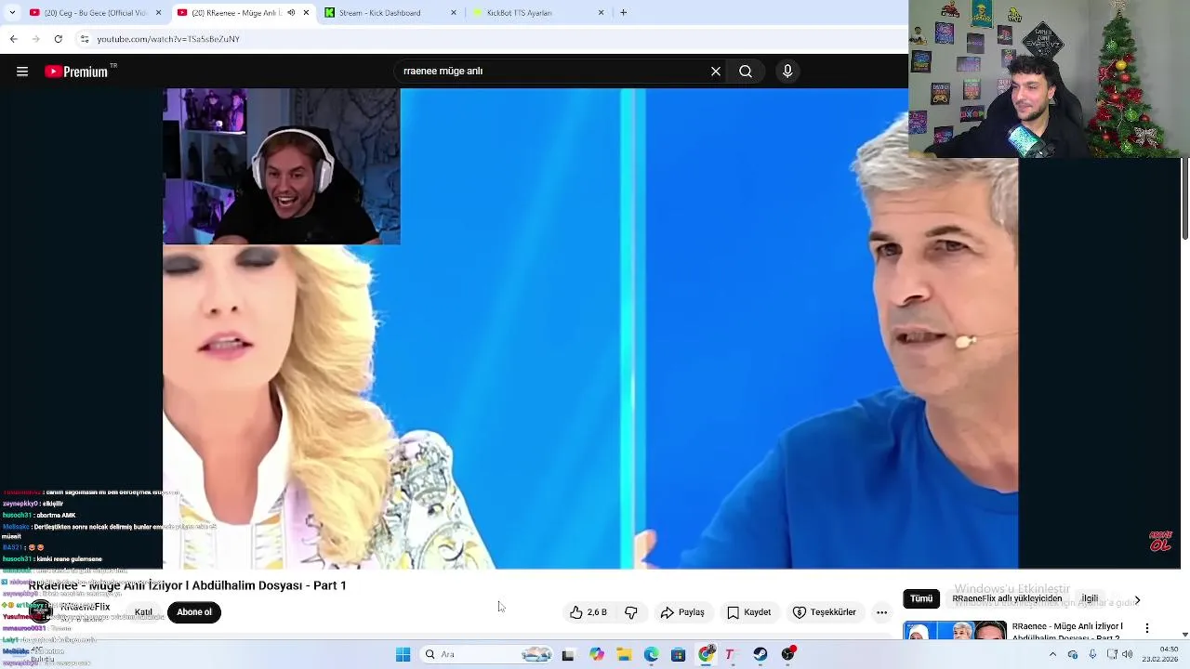Switch to Chrome in the taskbar

click(x=706, y=655)
